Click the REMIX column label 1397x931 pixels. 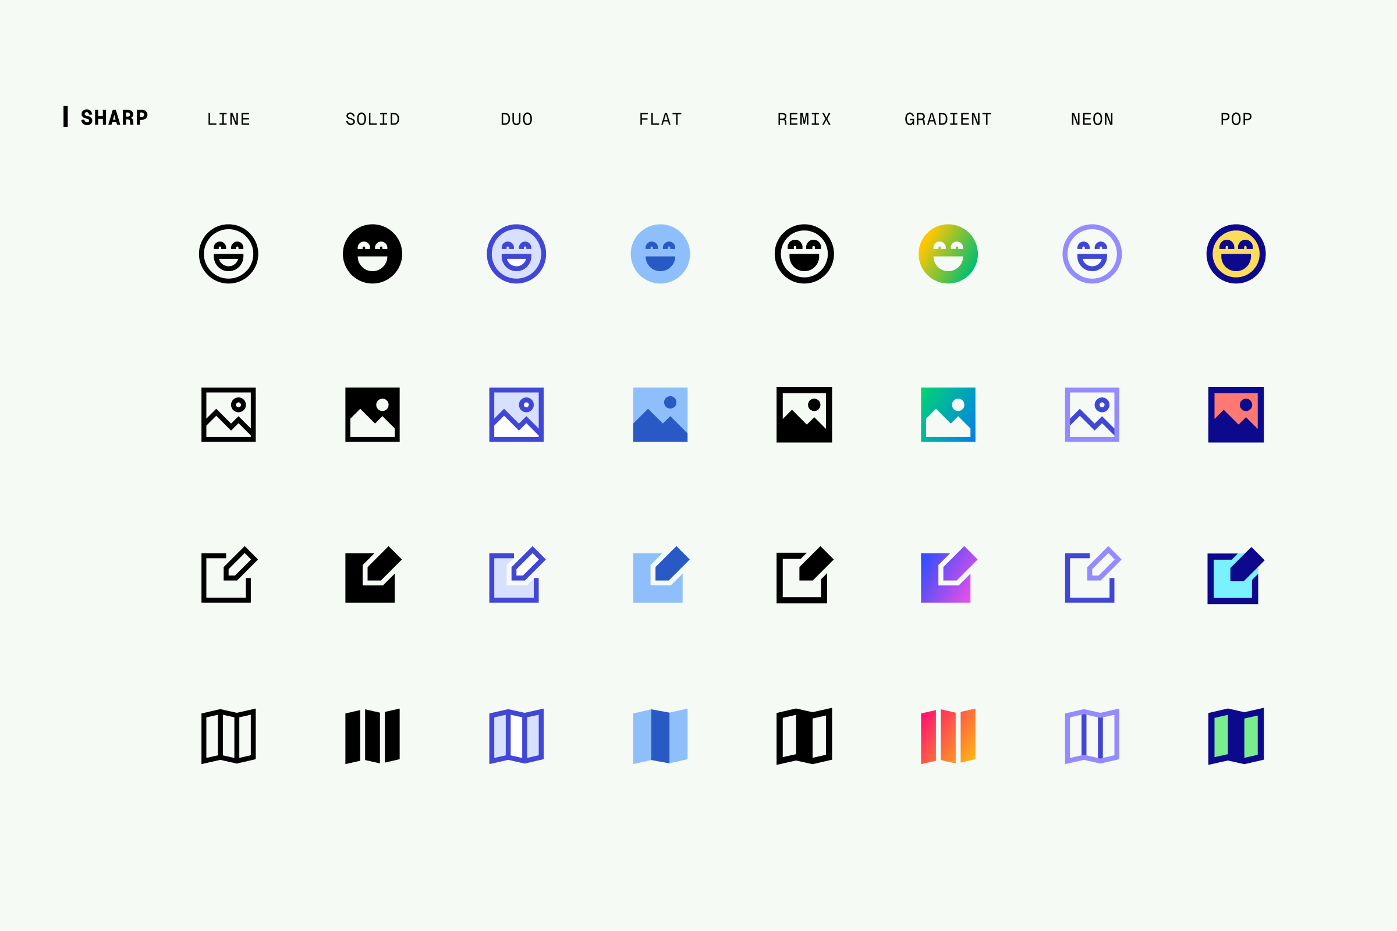click(804, 119)
